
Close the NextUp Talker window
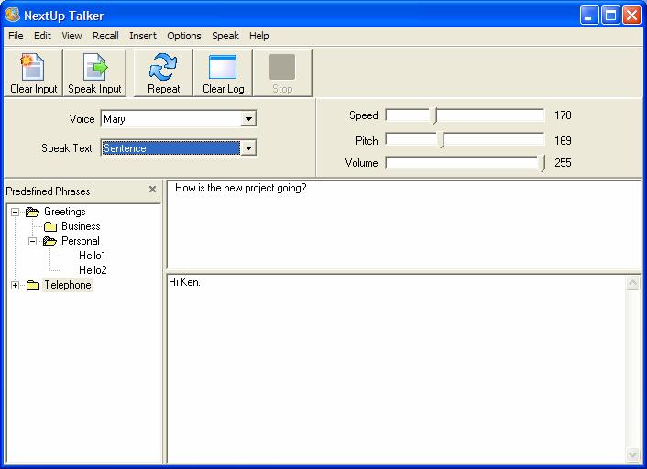(631, 16)
